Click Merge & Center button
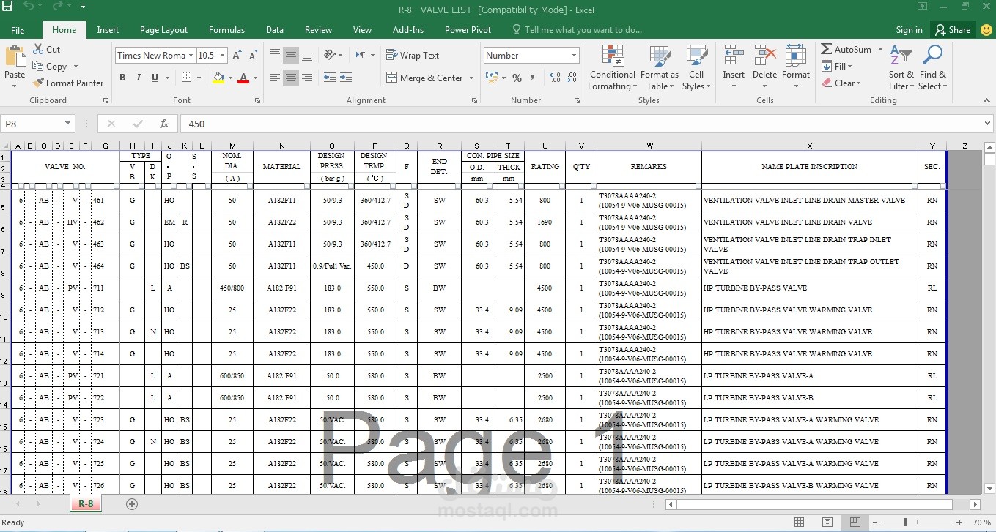 pyautogui.click(x=424, y=78)
